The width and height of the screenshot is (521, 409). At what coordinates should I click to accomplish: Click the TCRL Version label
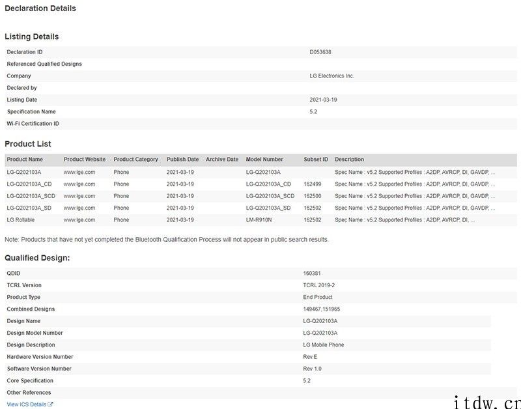[24, 285]
